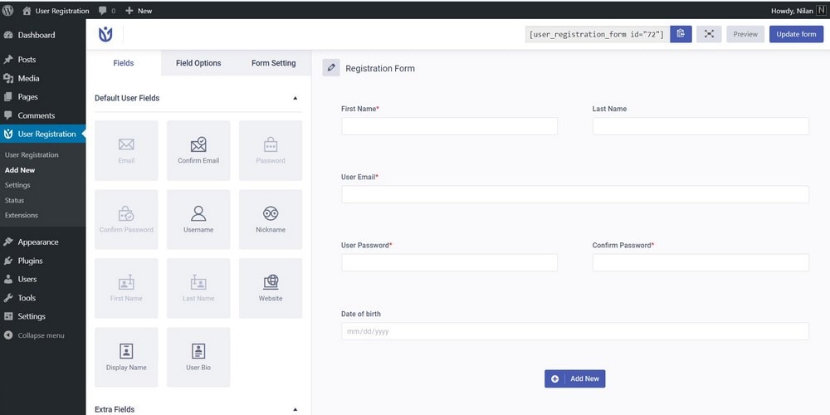
Task: Switch to the Fields tab
Action: pos(124,63)
